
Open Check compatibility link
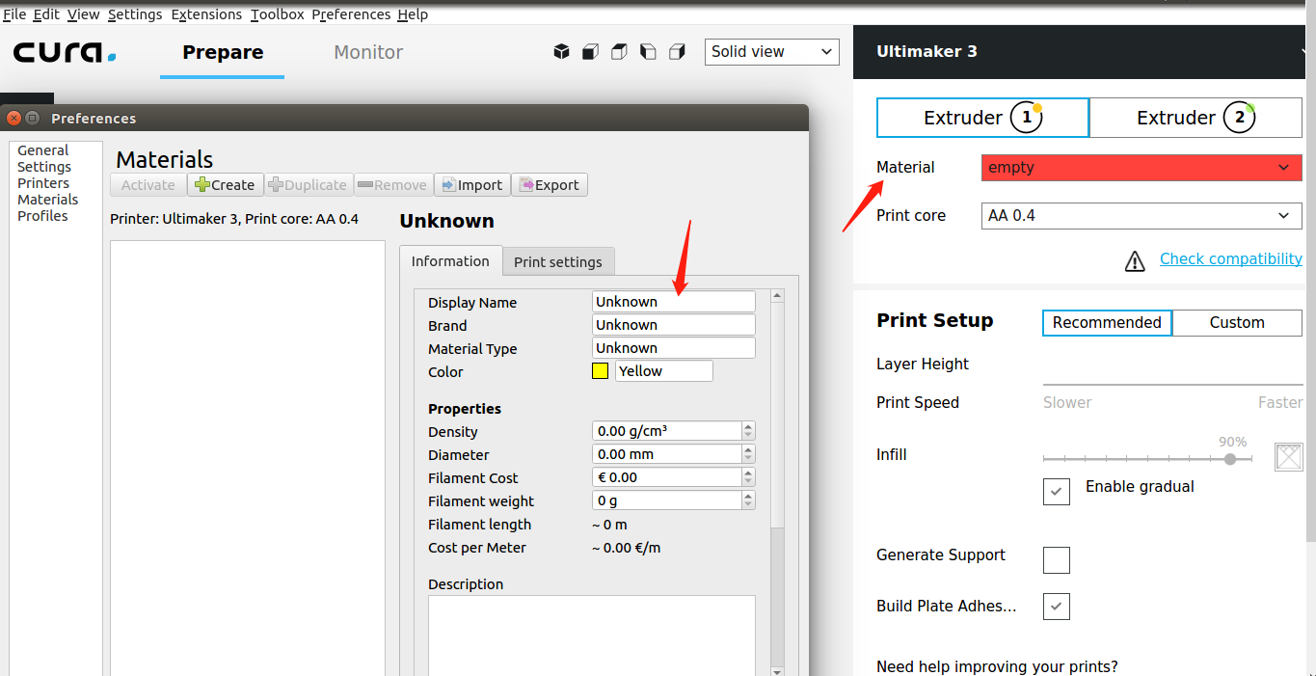coord(1230,258)
